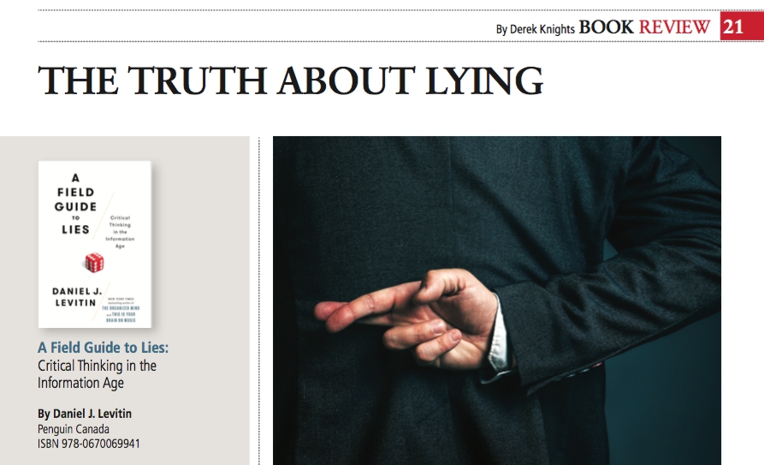The image size is (764, 465).
Task: Click the red dice on book cover
Action: tap(94, 262)
